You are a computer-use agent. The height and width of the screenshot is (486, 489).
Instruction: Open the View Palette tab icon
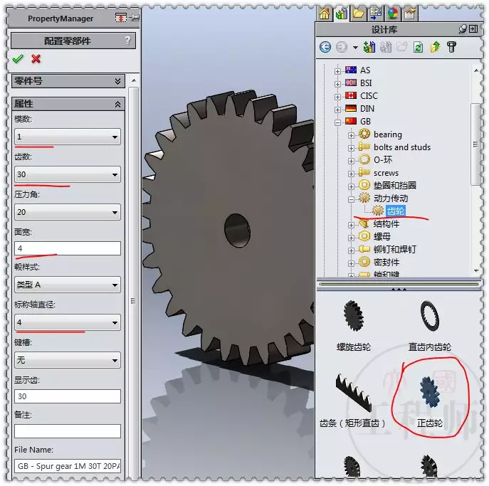pyautogui.click(x=376, y=14)
